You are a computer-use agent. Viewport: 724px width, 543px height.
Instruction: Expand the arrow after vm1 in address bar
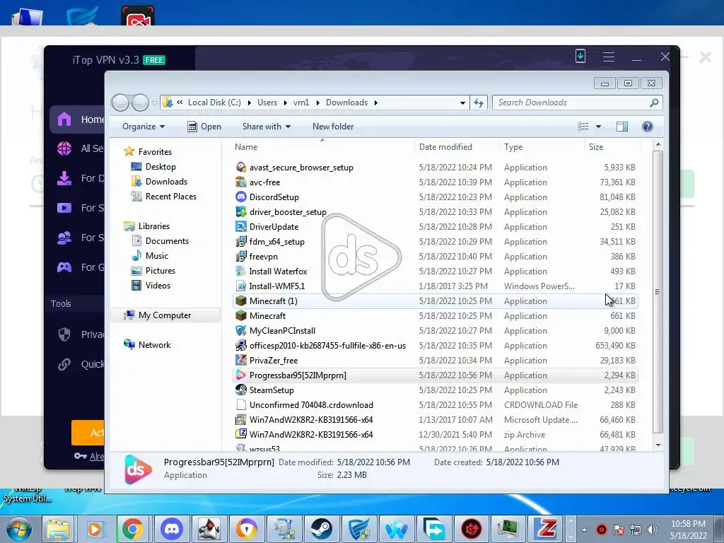click(x=317, y=103)
